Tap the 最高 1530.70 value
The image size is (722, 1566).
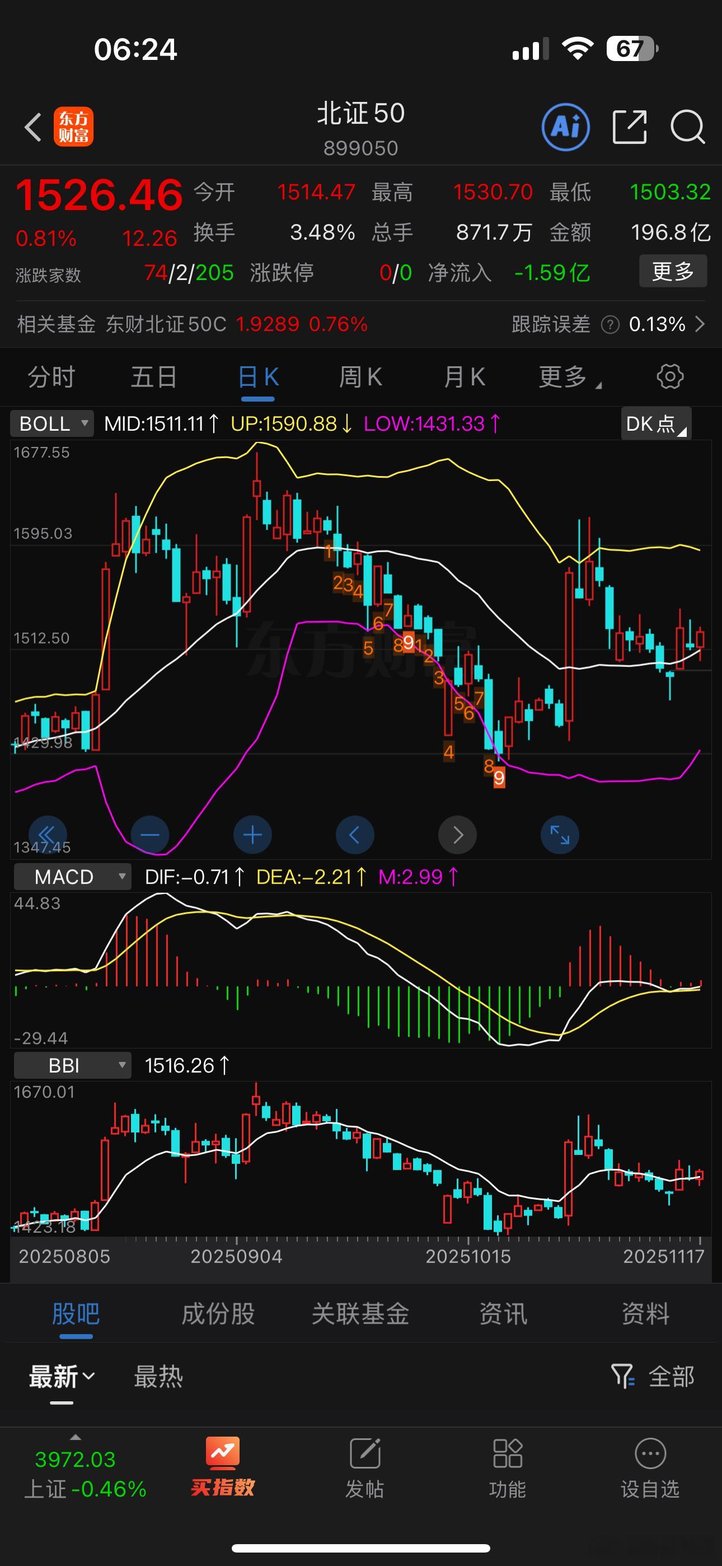493,192
